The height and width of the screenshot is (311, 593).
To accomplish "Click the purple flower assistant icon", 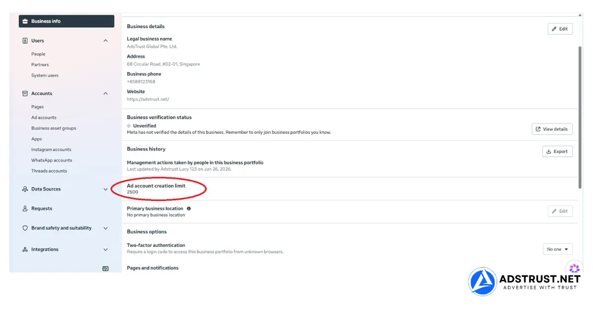I will pos(574,269).
